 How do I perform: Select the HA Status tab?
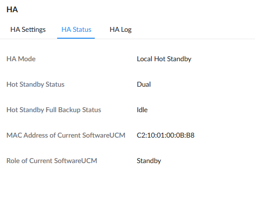click(x=76, y=30)
